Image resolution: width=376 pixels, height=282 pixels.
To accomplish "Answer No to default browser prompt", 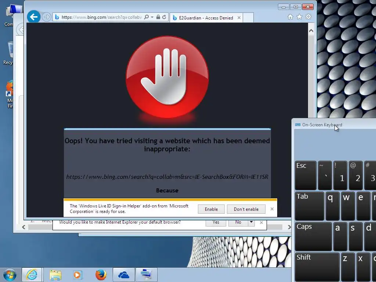I will [x=238, y=223].
